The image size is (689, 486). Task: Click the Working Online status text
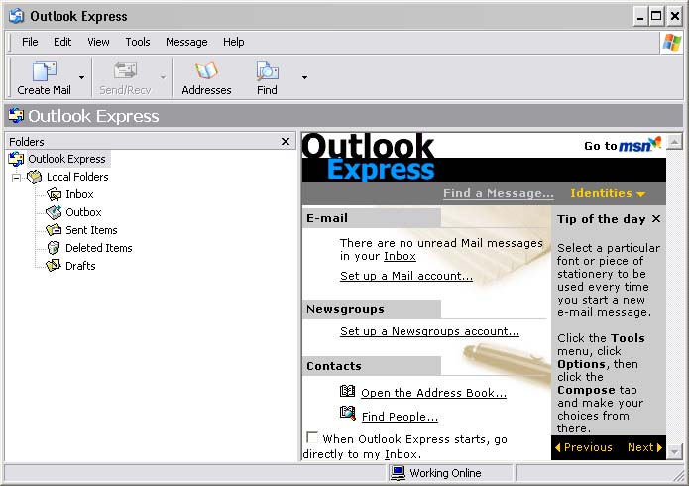(x=445, y=474)
